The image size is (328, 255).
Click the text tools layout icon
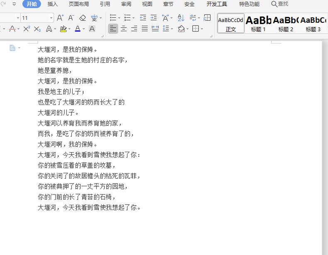click(207, 18)
